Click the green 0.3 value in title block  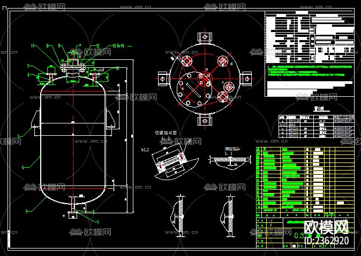coord(299,236)
